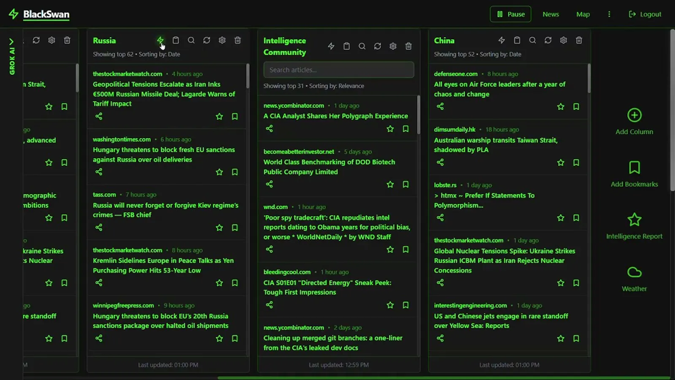The height and width of the screenshot is (380, 675).
Task: Open the Weather cloud icon
Action: click(634, 272)
